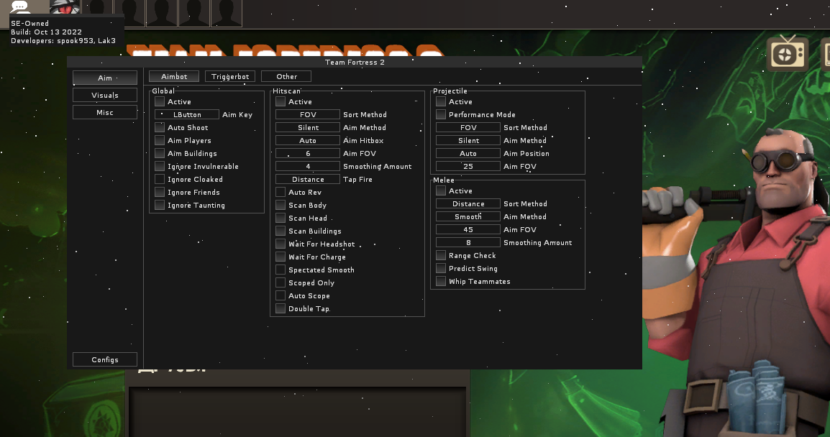
Task: Open Projectile Aim Position Auto dropdown
Action: (468, 153)
